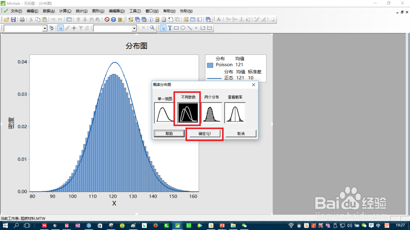Screen dimensions: 410x230
Task: Click the graph title 分布图
Action: pos(137,46)
